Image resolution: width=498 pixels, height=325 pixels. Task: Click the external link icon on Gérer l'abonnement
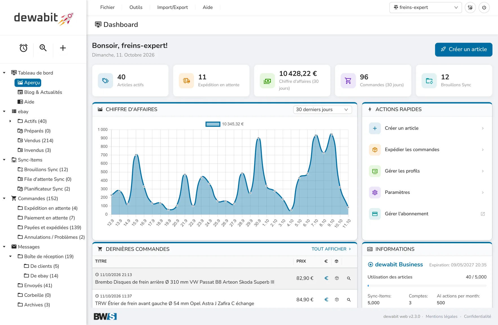pos(483,214)
